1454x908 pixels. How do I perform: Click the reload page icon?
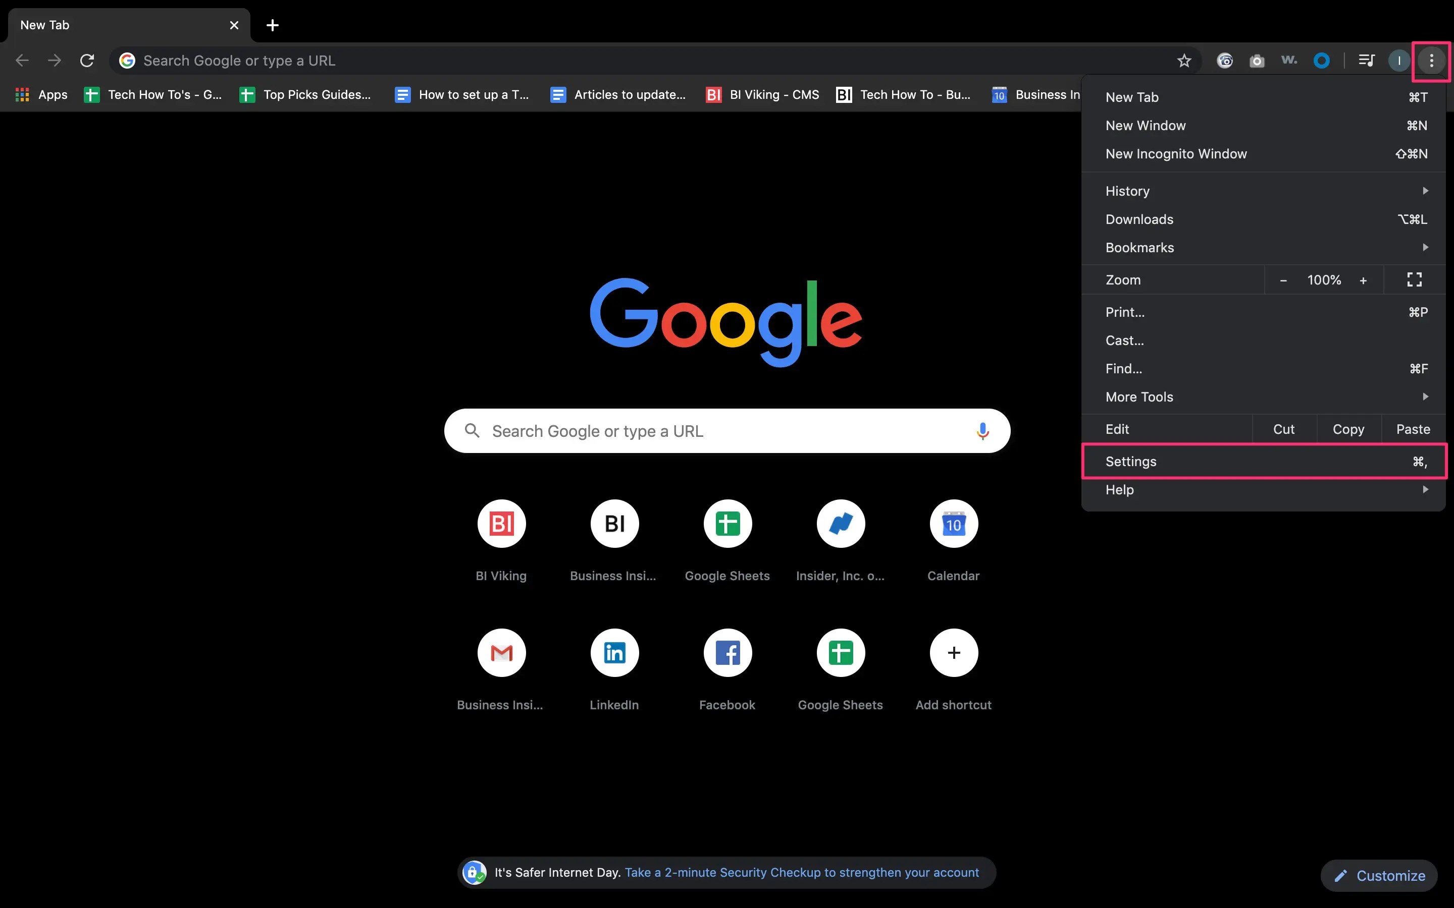click(x=87, y=61)
